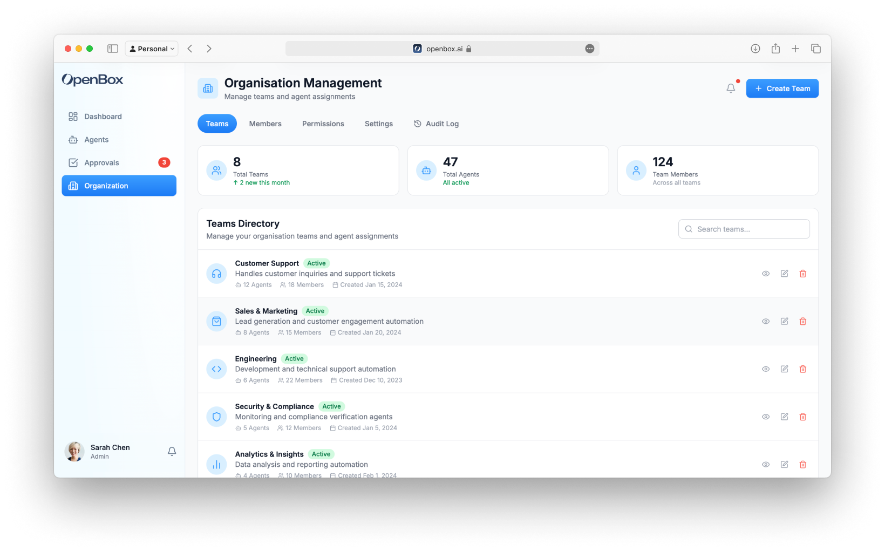Click the Create Team button
885x551 pixels.
coord(782,89)
